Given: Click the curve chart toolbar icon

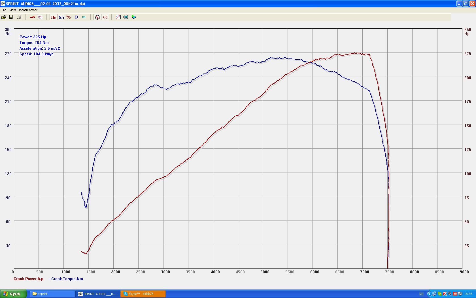Looking at the screenshot, I should tap(118, 17).
